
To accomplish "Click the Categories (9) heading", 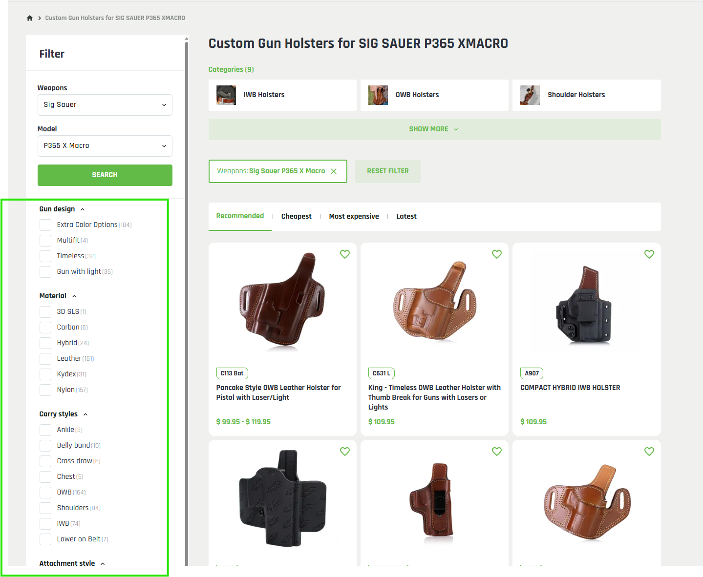I will [x=231, y=69].
